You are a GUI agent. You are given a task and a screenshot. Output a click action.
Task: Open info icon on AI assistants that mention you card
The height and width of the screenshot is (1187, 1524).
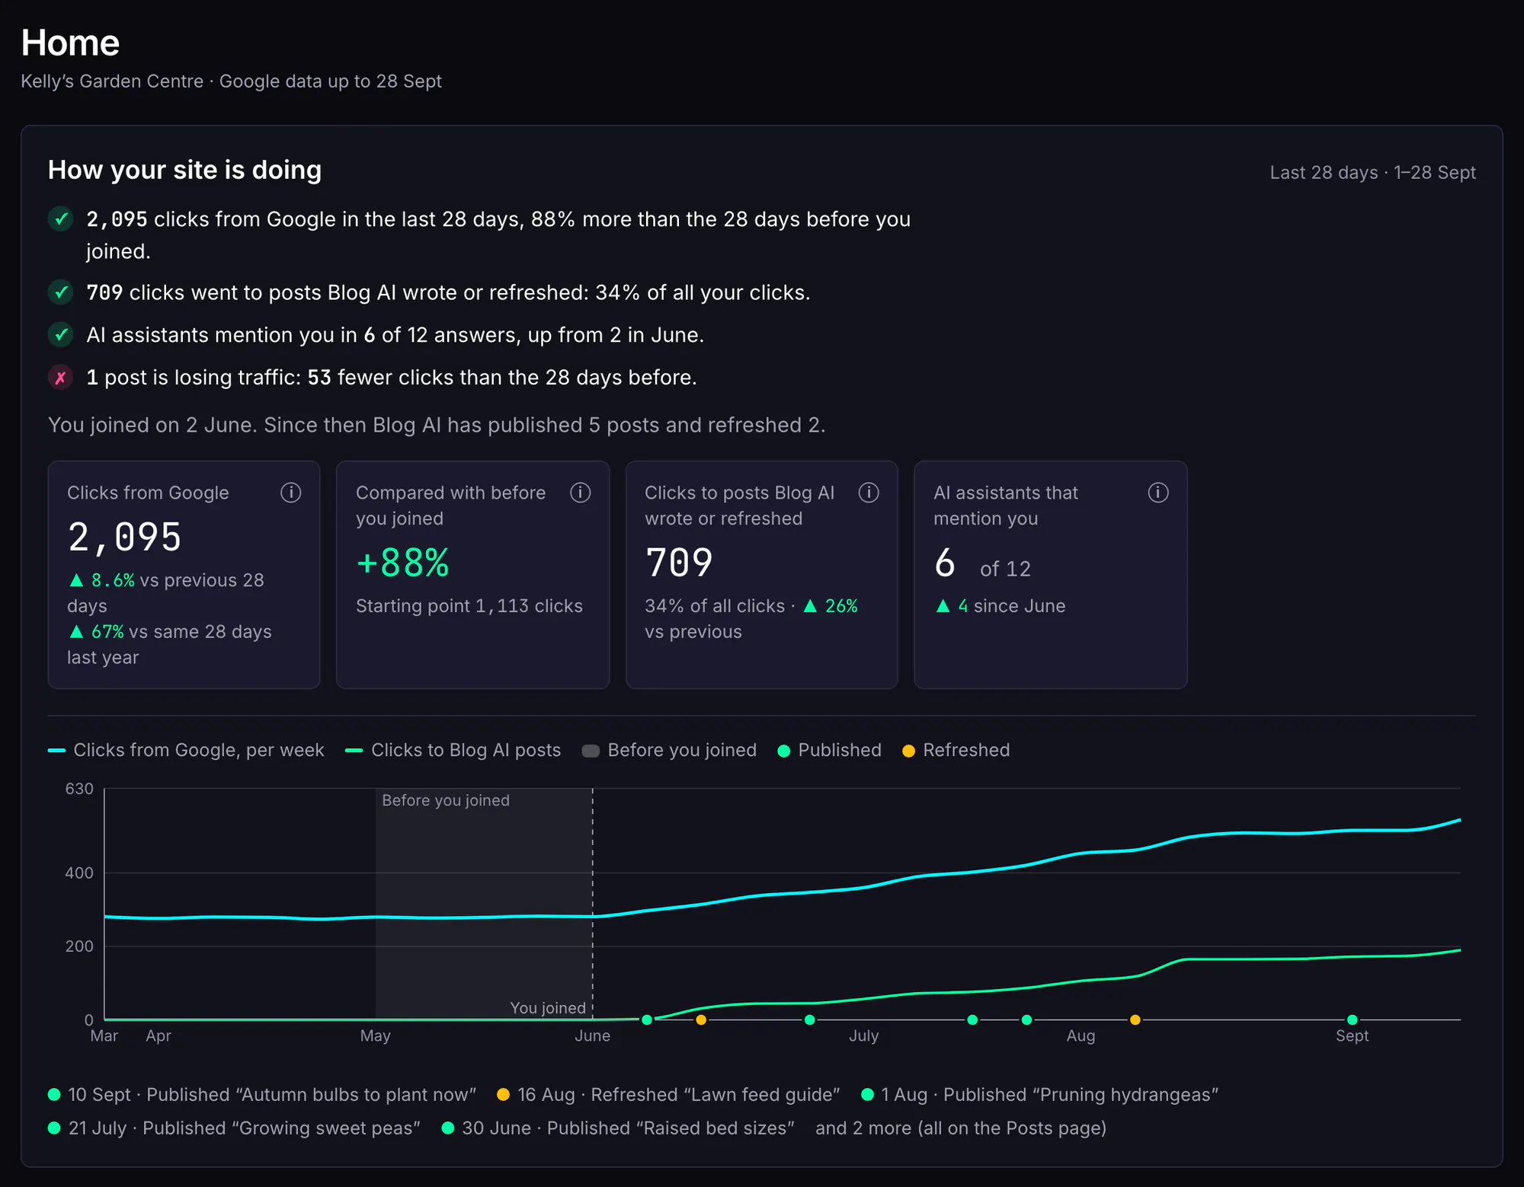click(x=1157, y=493)
